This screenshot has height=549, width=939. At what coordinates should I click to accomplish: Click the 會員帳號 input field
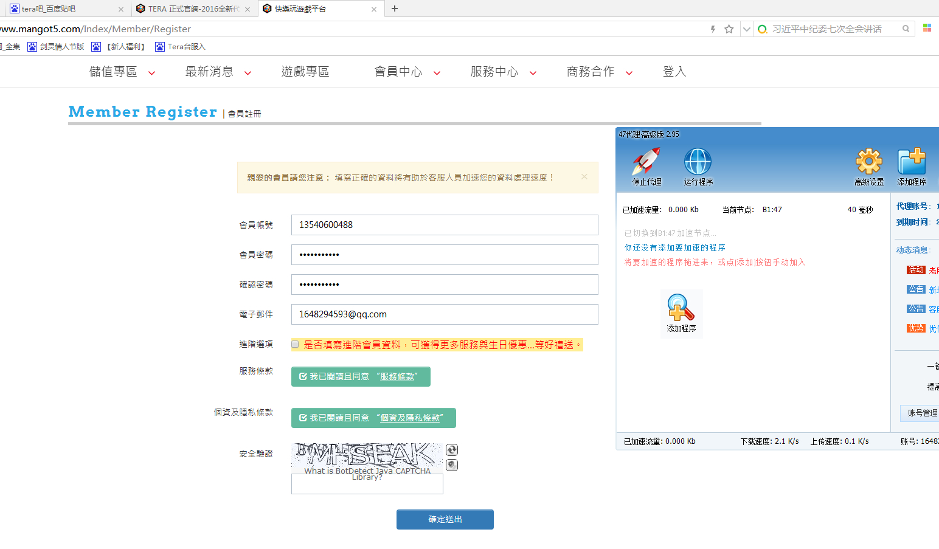445,225
